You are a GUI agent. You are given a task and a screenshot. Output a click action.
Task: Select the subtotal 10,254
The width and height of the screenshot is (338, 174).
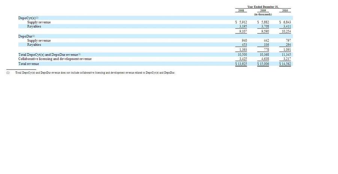286,31
